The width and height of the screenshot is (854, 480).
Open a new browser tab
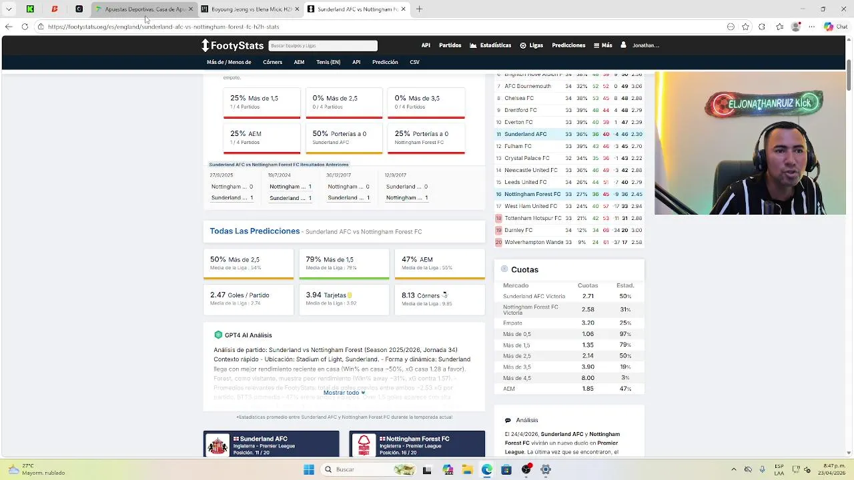click(419, 9)
